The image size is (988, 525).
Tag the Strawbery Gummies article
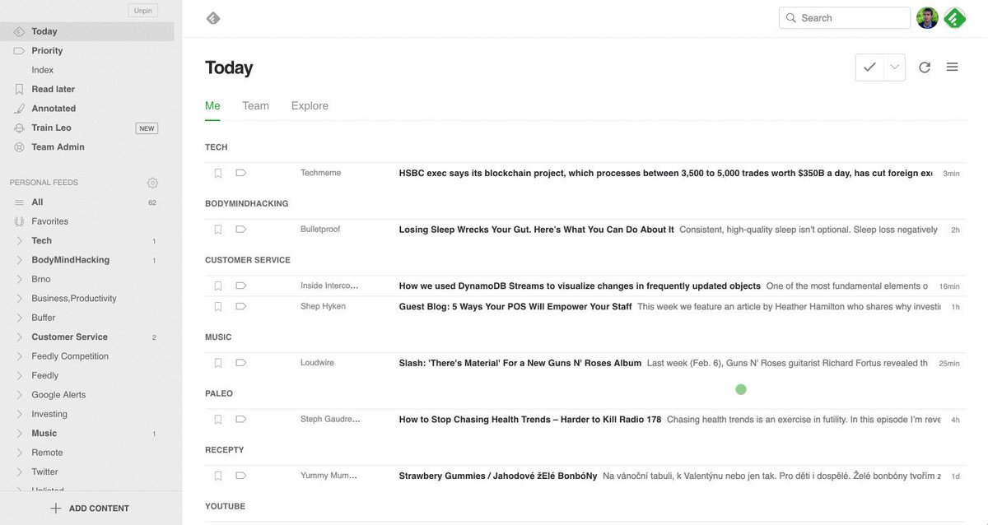coord(241,476)
